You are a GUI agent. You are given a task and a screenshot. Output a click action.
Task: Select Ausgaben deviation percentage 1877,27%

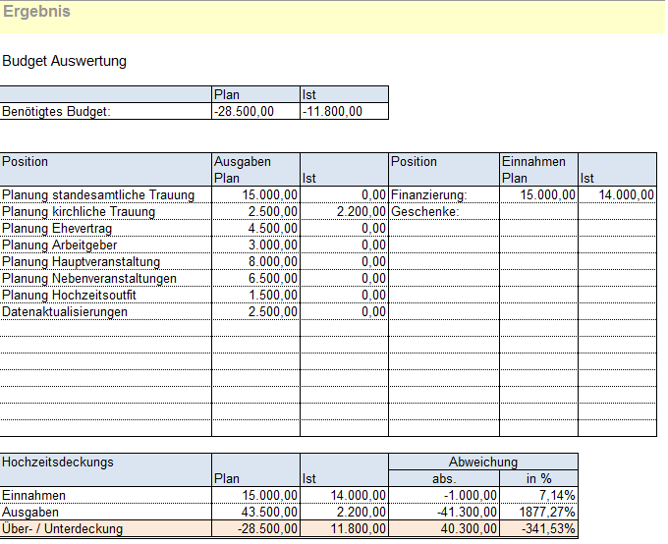tap(538, 513)
